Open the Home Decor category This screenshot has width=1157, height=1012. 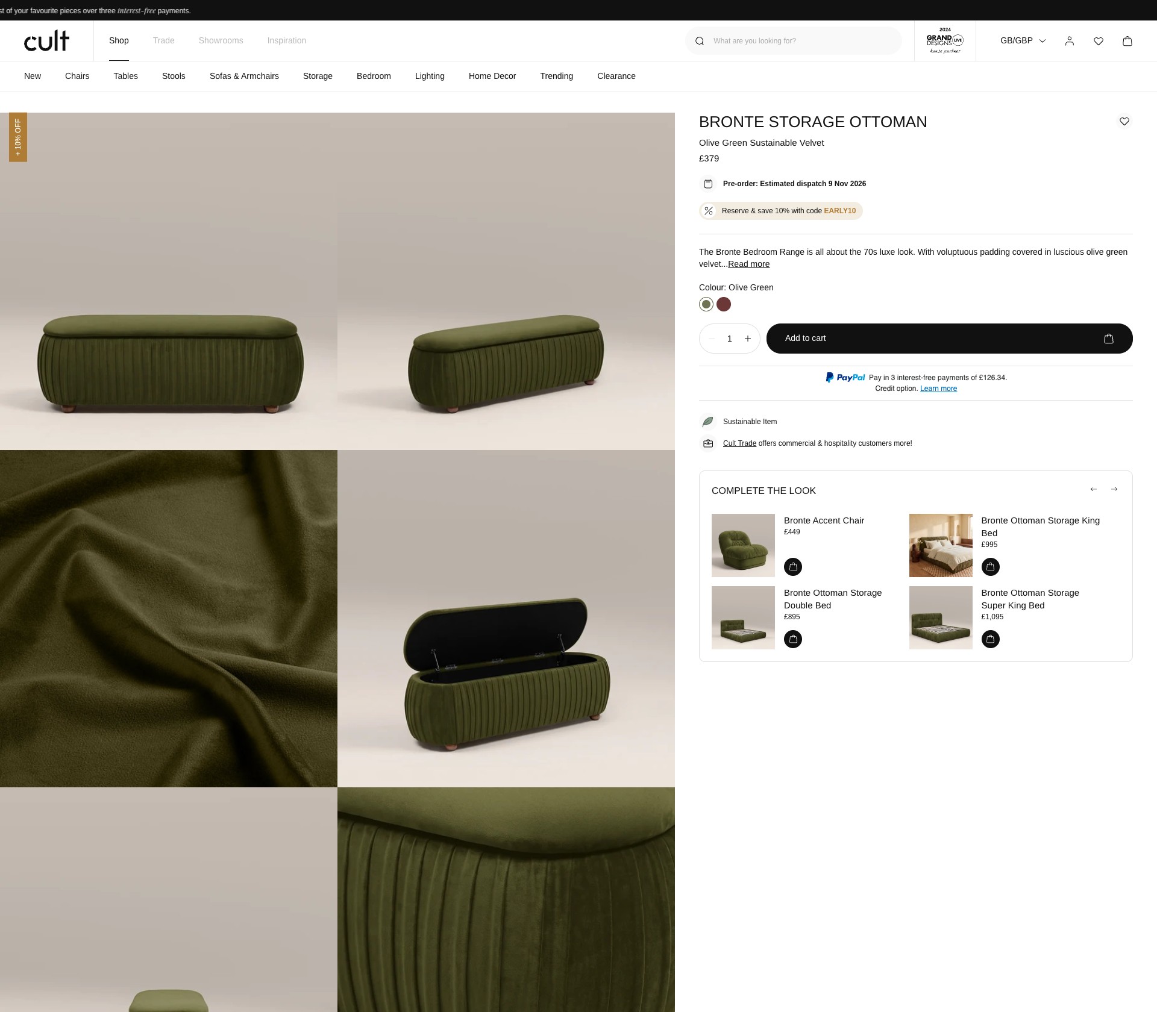tap(492, 76)
